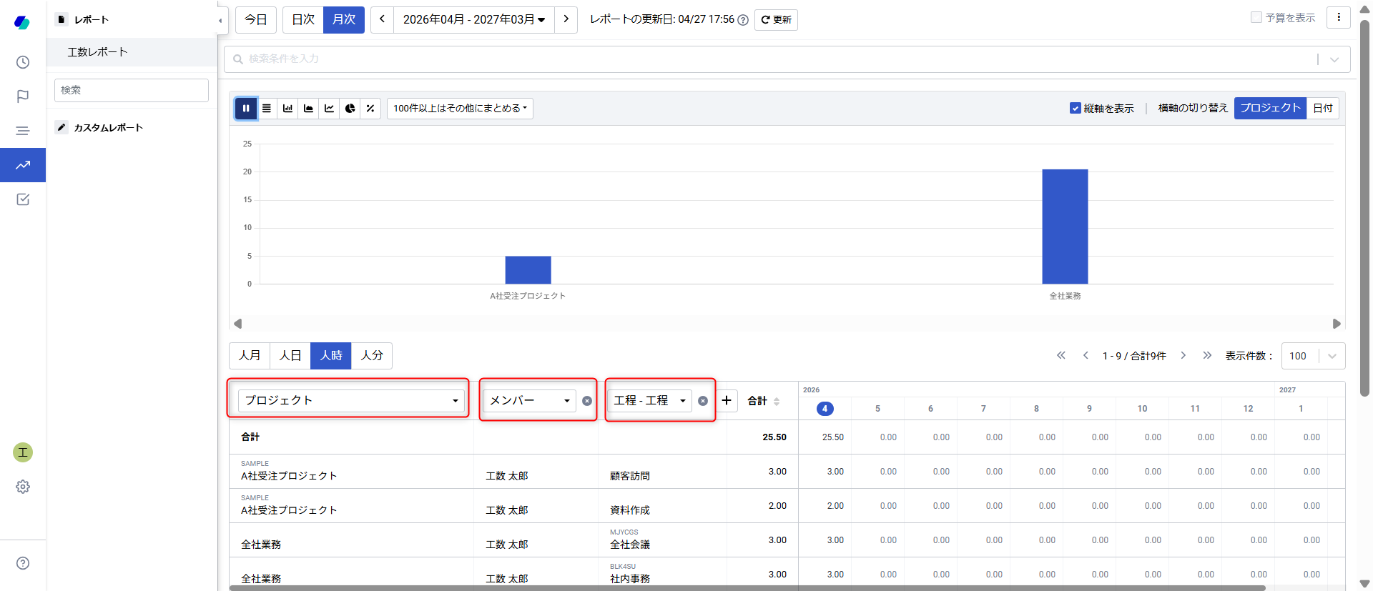Click the flag icon in left sidebar

point(23,96)
